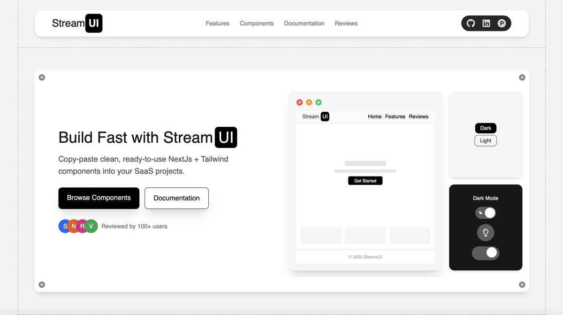The image size is (563, 315).
Task: Click the middle placeholder card in the mockup
Action: click(365, 235)
